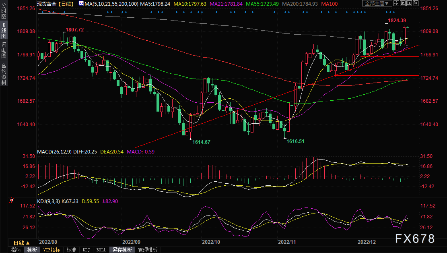Click the 2022/12 date axis label
Screen dimensions: 447x253
[x=367, y=242]
